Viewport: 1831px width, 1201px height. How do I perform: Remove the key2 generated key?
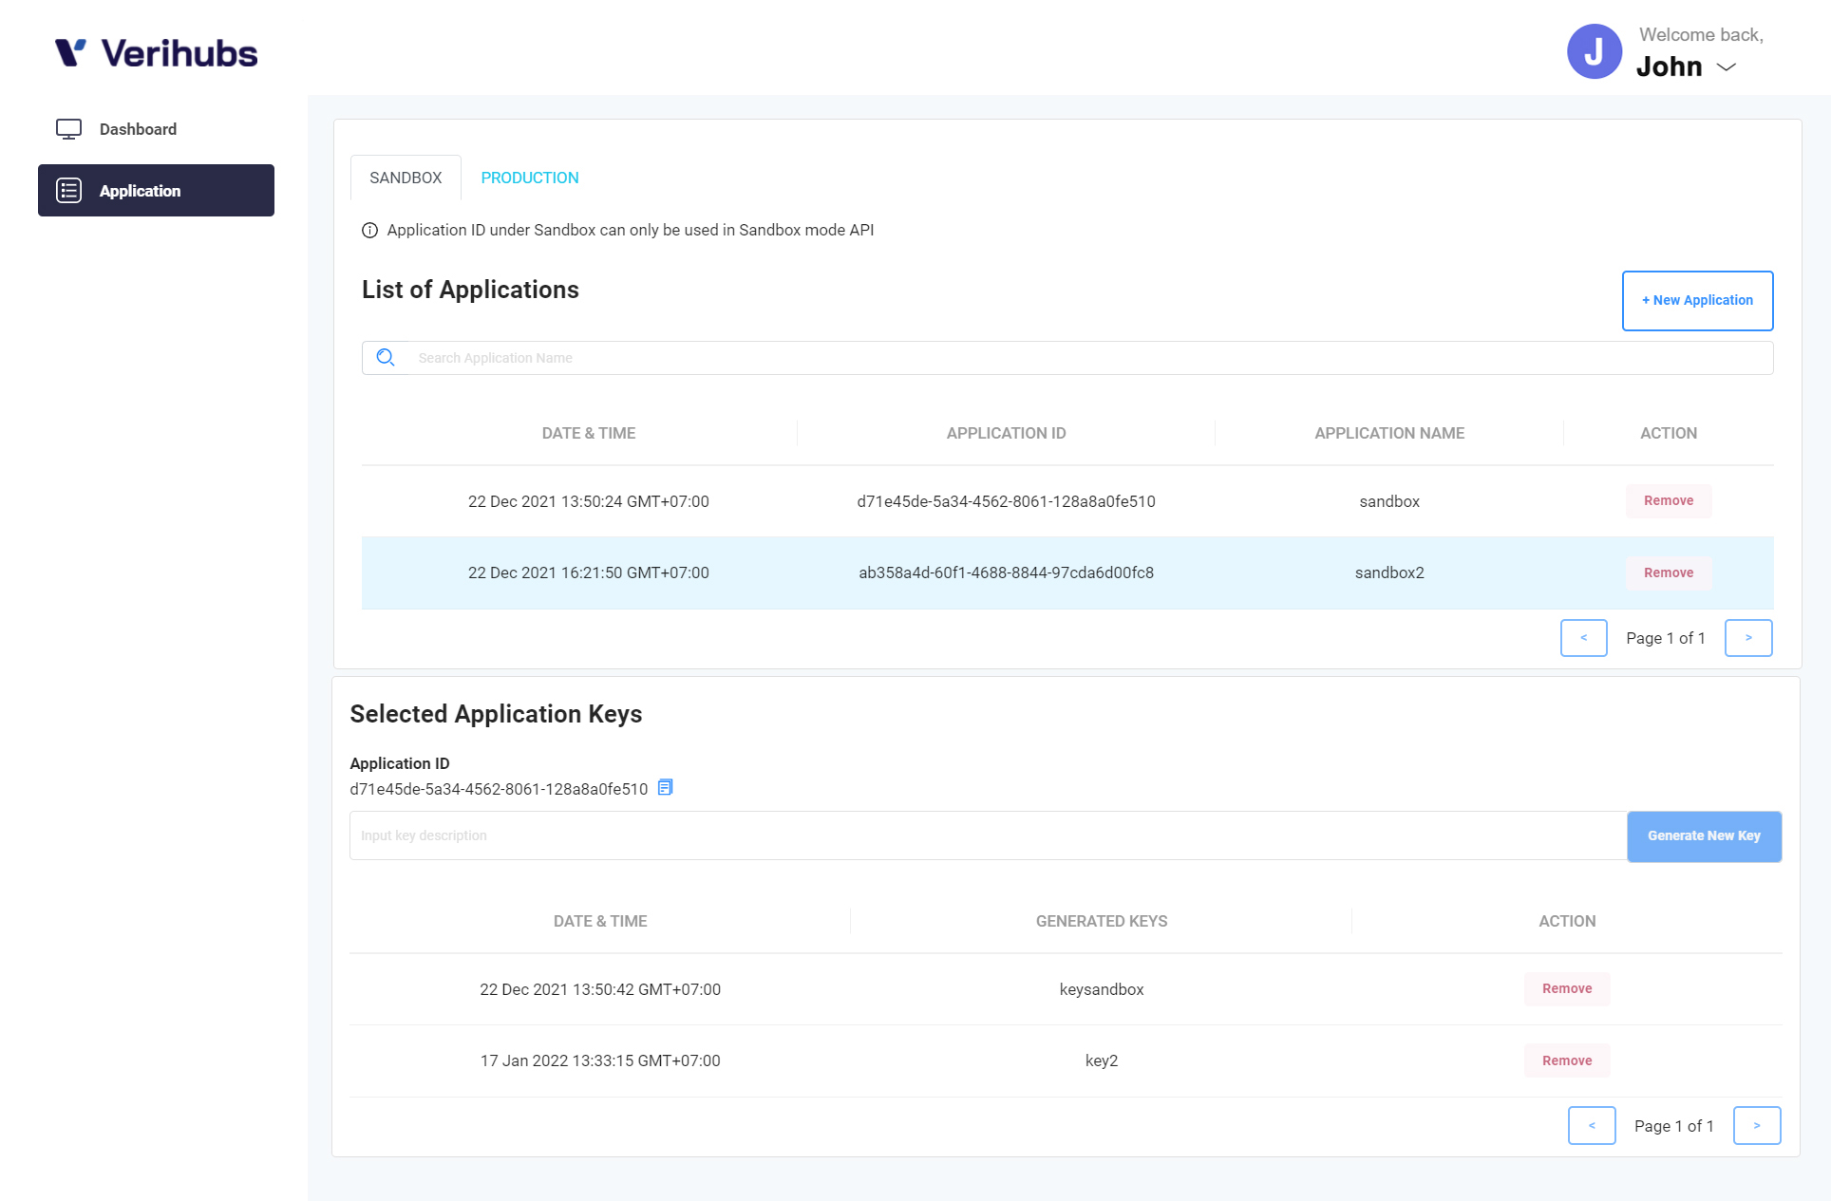(1566, 1060)
